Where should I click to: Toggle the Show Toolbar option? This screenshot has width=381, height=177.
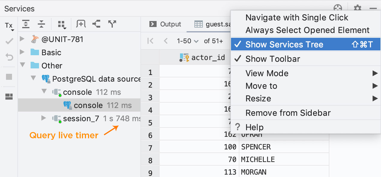(x=272, y=59)
